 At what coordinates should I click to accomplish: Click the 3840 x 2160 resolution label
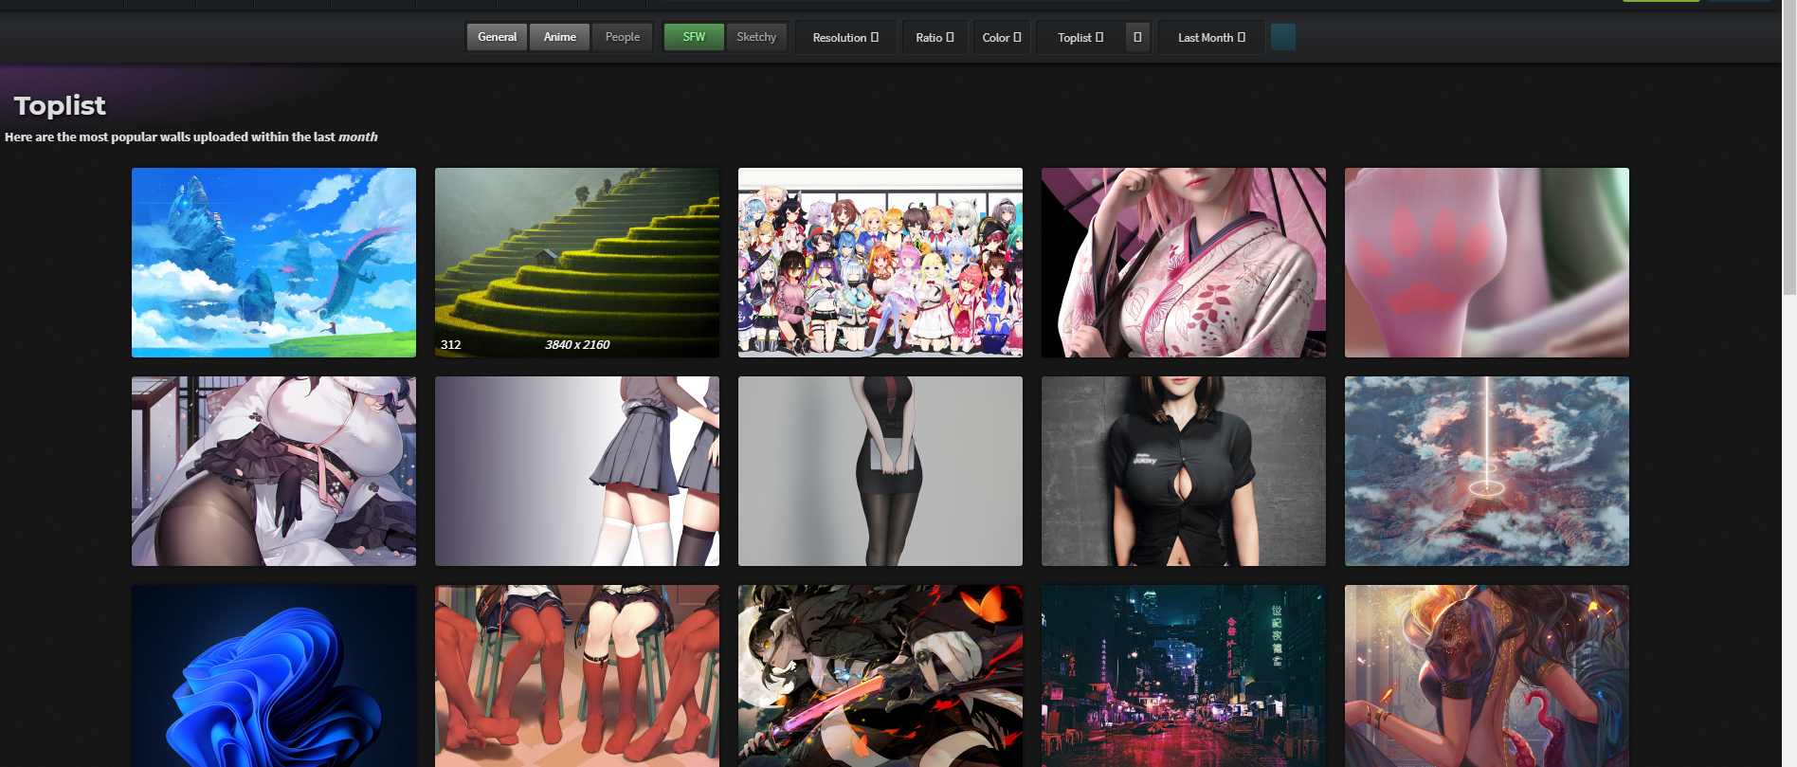[x=577, y=344]
